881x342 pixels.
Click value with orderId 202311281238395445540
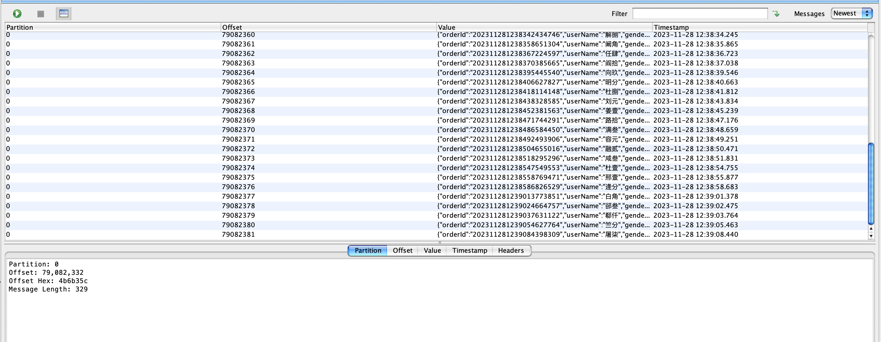pyautogui.click(x=543, y=73)
